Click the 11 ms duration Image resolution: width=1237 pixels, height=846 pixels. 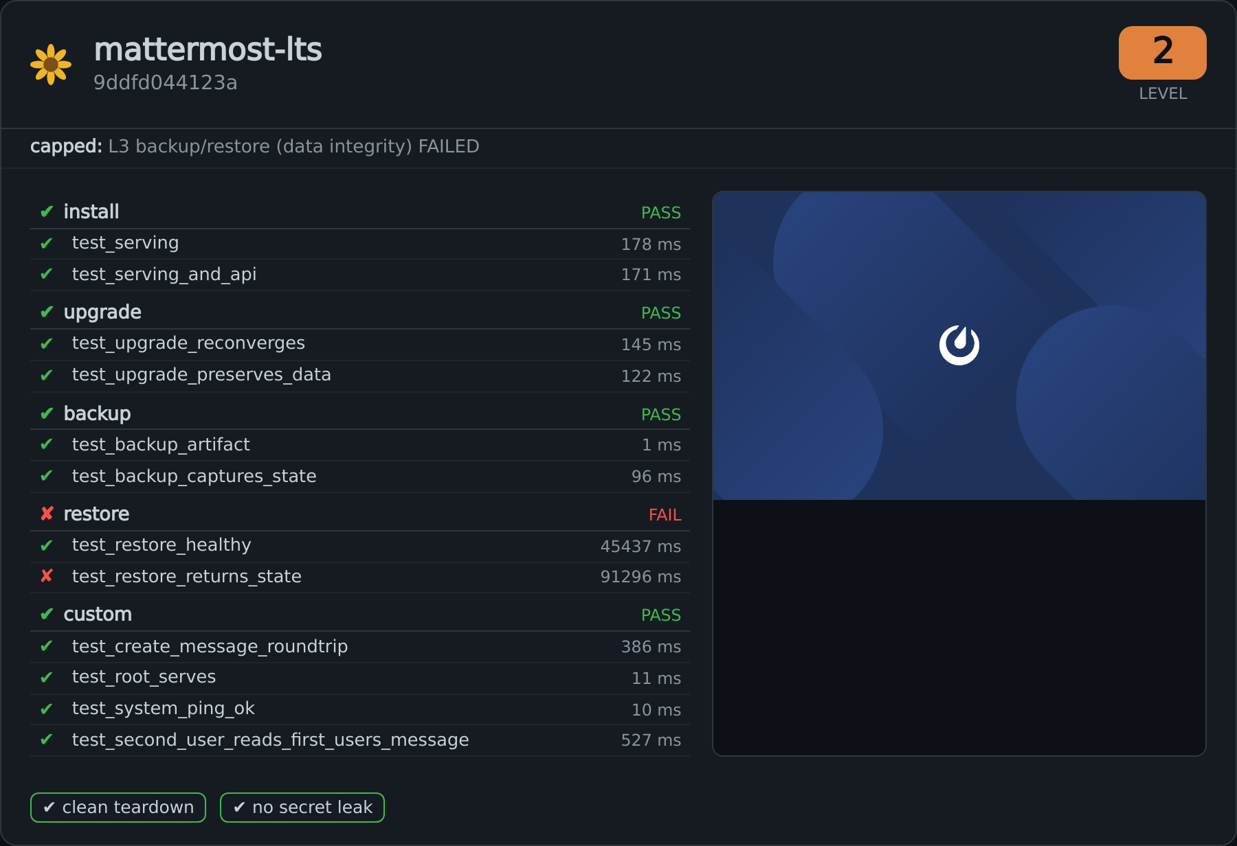point(656,678)
